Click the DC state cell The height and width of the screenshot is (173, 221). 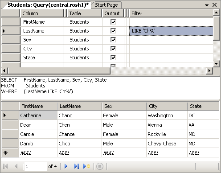(x=203, y=115)
